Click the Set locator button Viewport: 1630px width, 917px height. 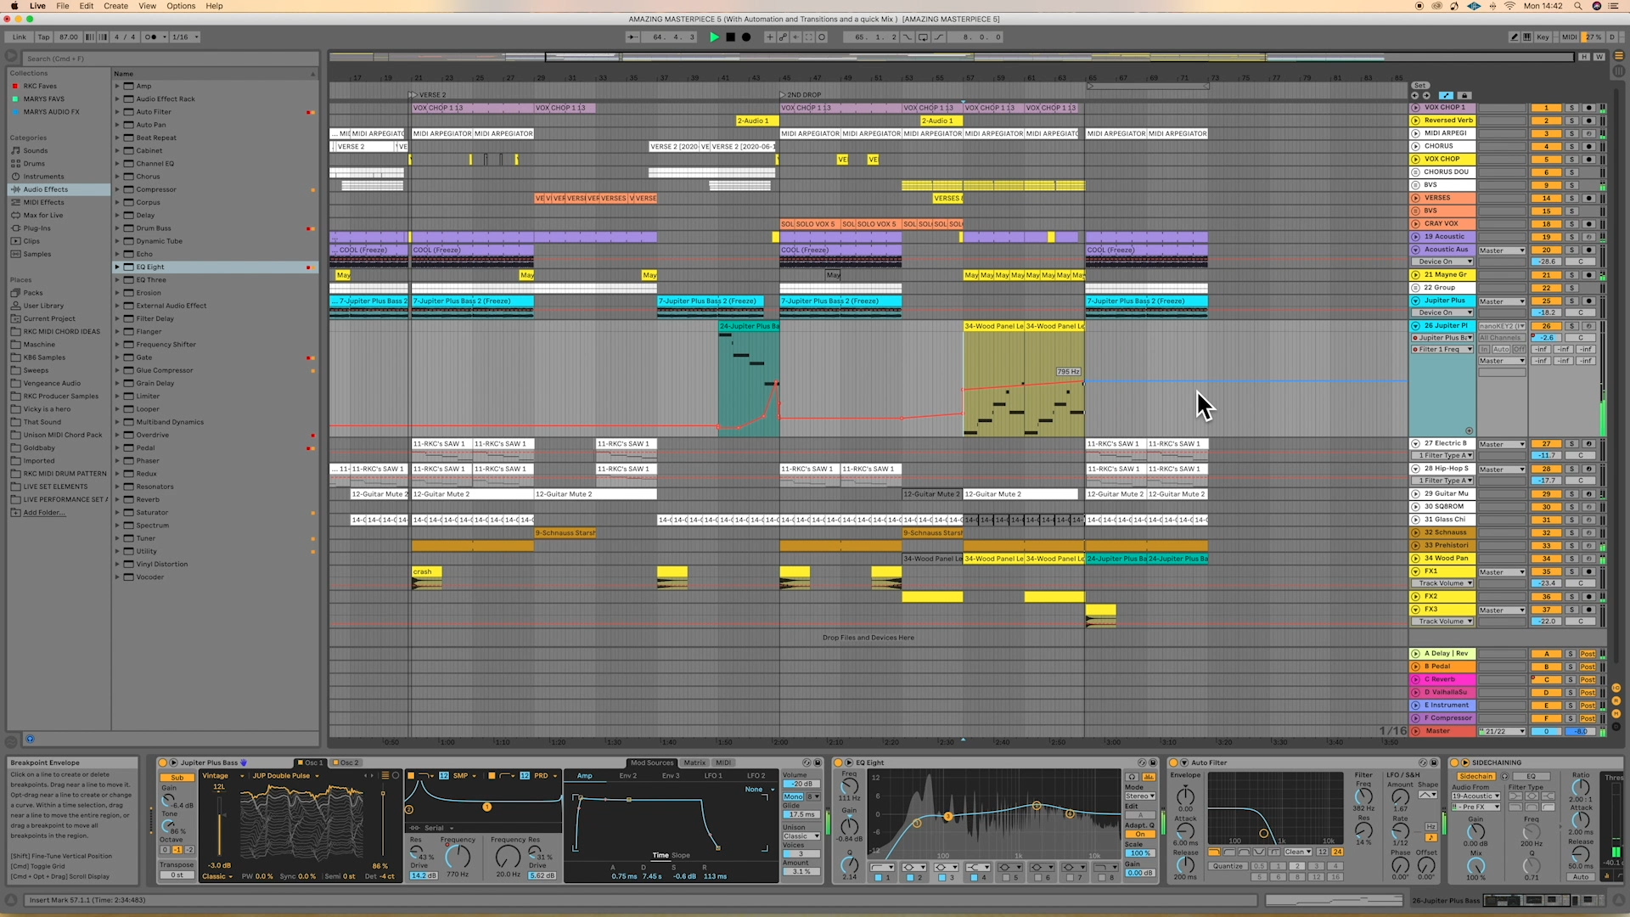1420,86
